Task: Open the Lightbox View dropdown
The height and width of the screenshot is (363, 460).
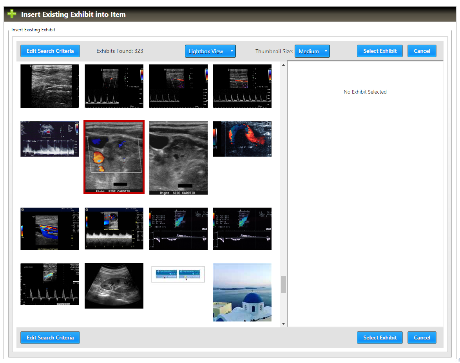Action: tap(210, 51)
